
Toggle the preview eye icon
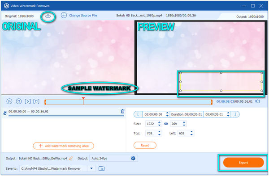[x=48, y=17]
